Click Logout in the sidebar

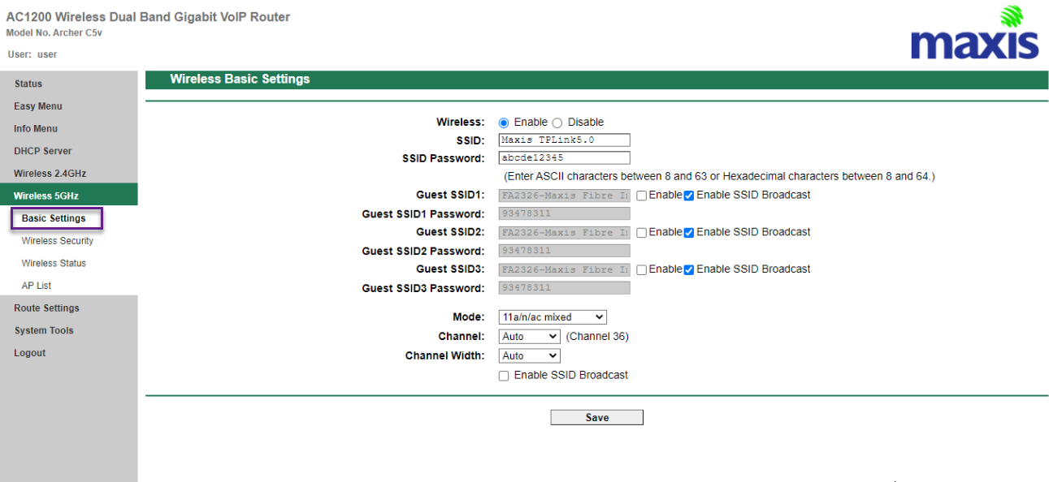click(x=30, y=353)
